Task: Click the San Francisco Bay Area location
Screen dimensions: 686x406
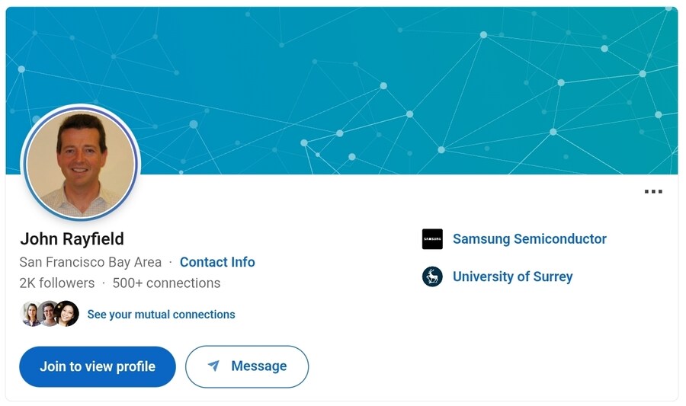Action: pos(91,262)
